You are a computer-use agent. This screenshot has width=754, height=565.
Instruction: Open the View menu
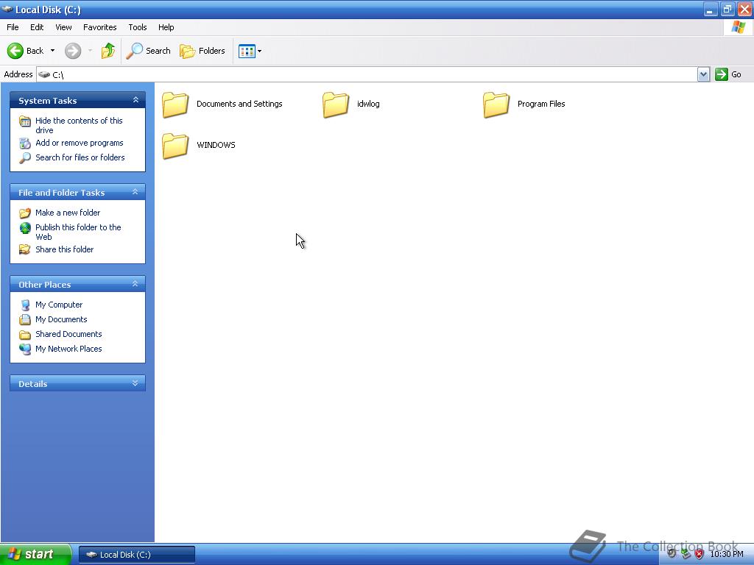[x=63, y=27]
